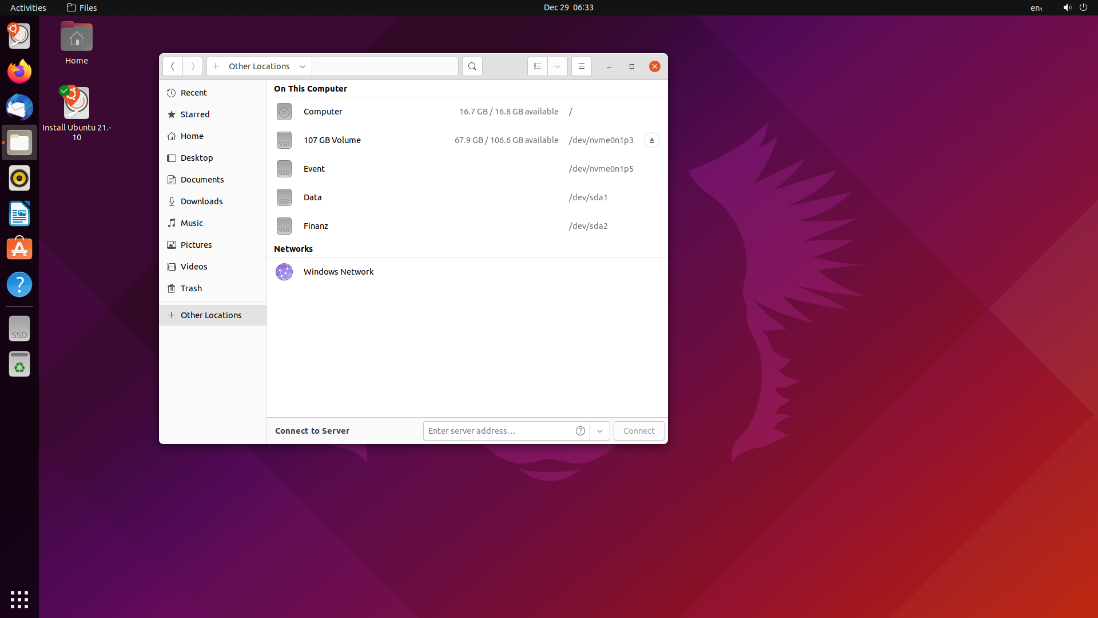Select Starred in the sidebar
This screenshot has height=618, width=1098.
pos(195,114)
